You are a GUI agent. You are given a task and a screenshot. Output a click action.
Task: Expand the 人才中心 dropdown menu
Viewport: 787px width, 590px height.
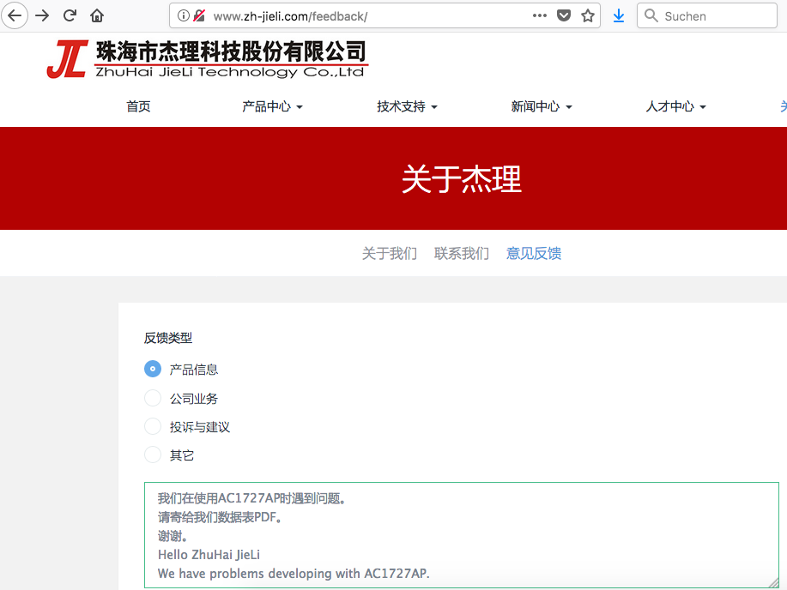point(675,106)
